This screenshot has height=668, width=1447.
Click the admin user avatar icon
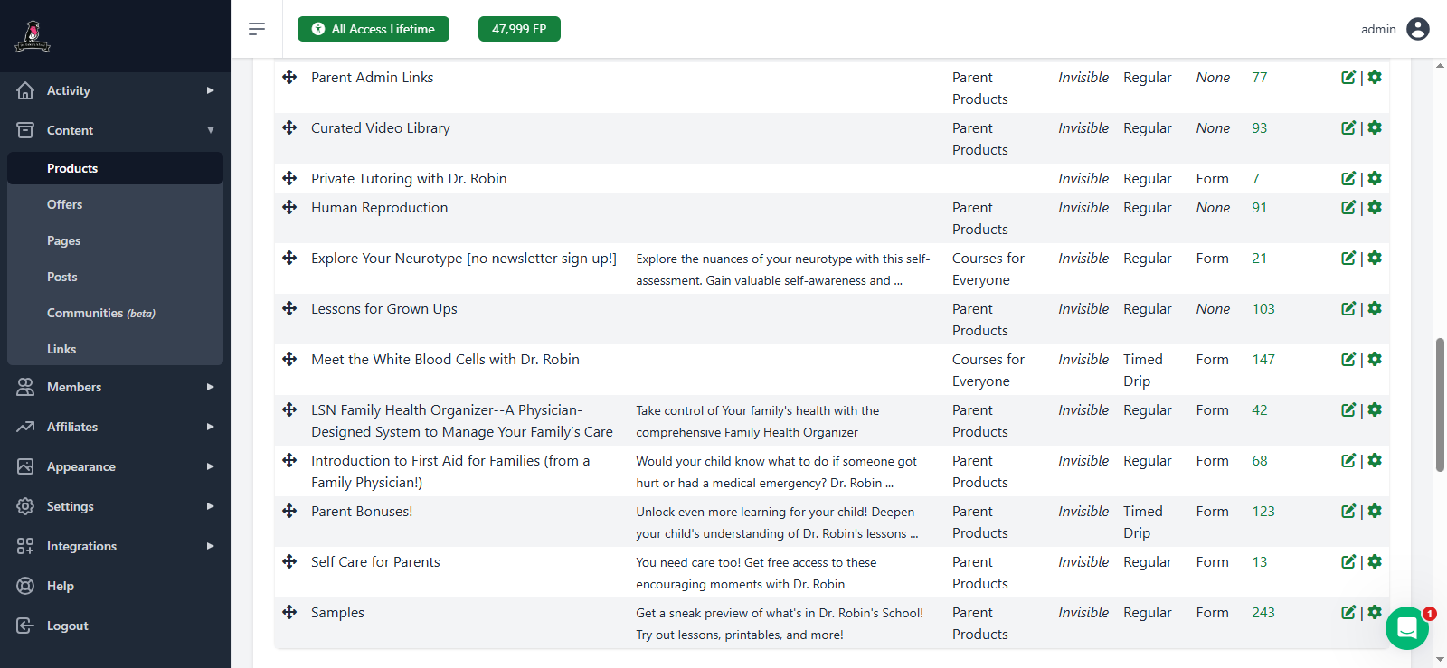pyautogui.click(x=1418, y=29)
